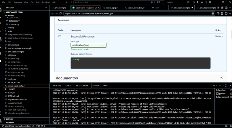
Task: Toggle the bottom panel layout icon
Action: click(x=202, y=2)
